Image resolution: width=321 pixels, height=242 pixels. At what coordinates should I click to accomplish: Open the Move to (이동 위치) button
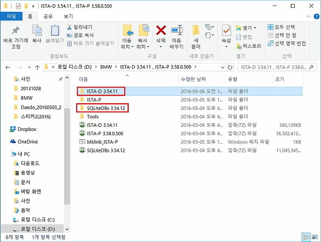(127, 37)
